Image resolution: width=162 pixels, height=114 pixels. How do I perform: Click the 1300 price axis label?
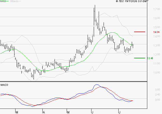click(x=157, y=45)
